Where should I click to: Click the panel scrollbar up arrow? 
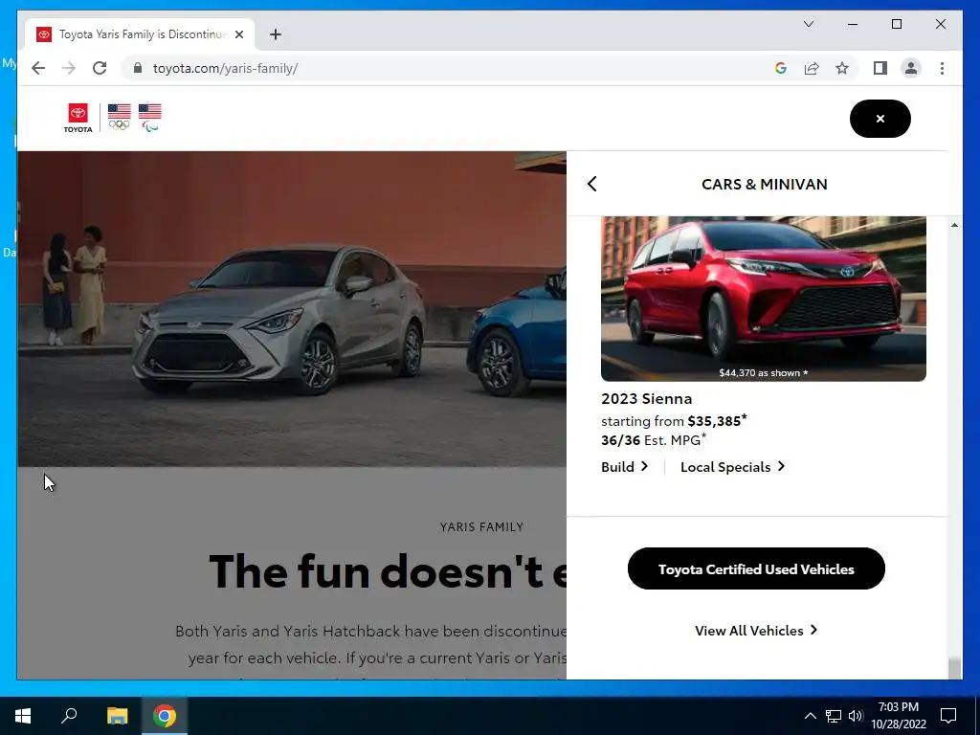954,225
